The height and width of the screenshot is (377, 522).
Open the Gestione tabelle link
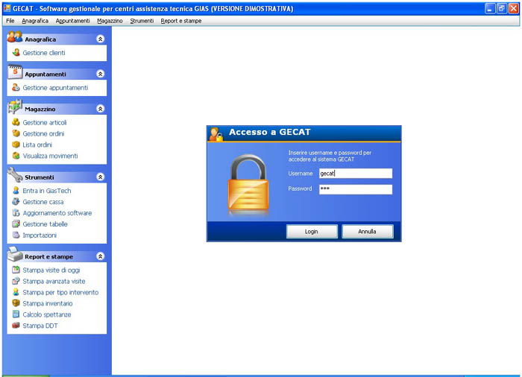[45, 224]
